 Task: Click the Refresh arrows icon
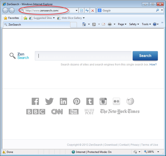tap(87, 10)
